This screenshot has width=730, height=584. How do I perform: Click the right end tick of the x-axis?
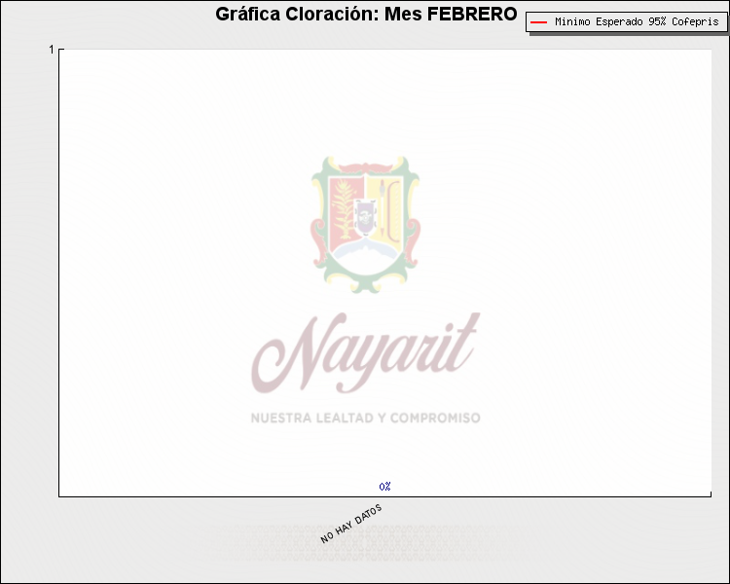coord(711,494)
